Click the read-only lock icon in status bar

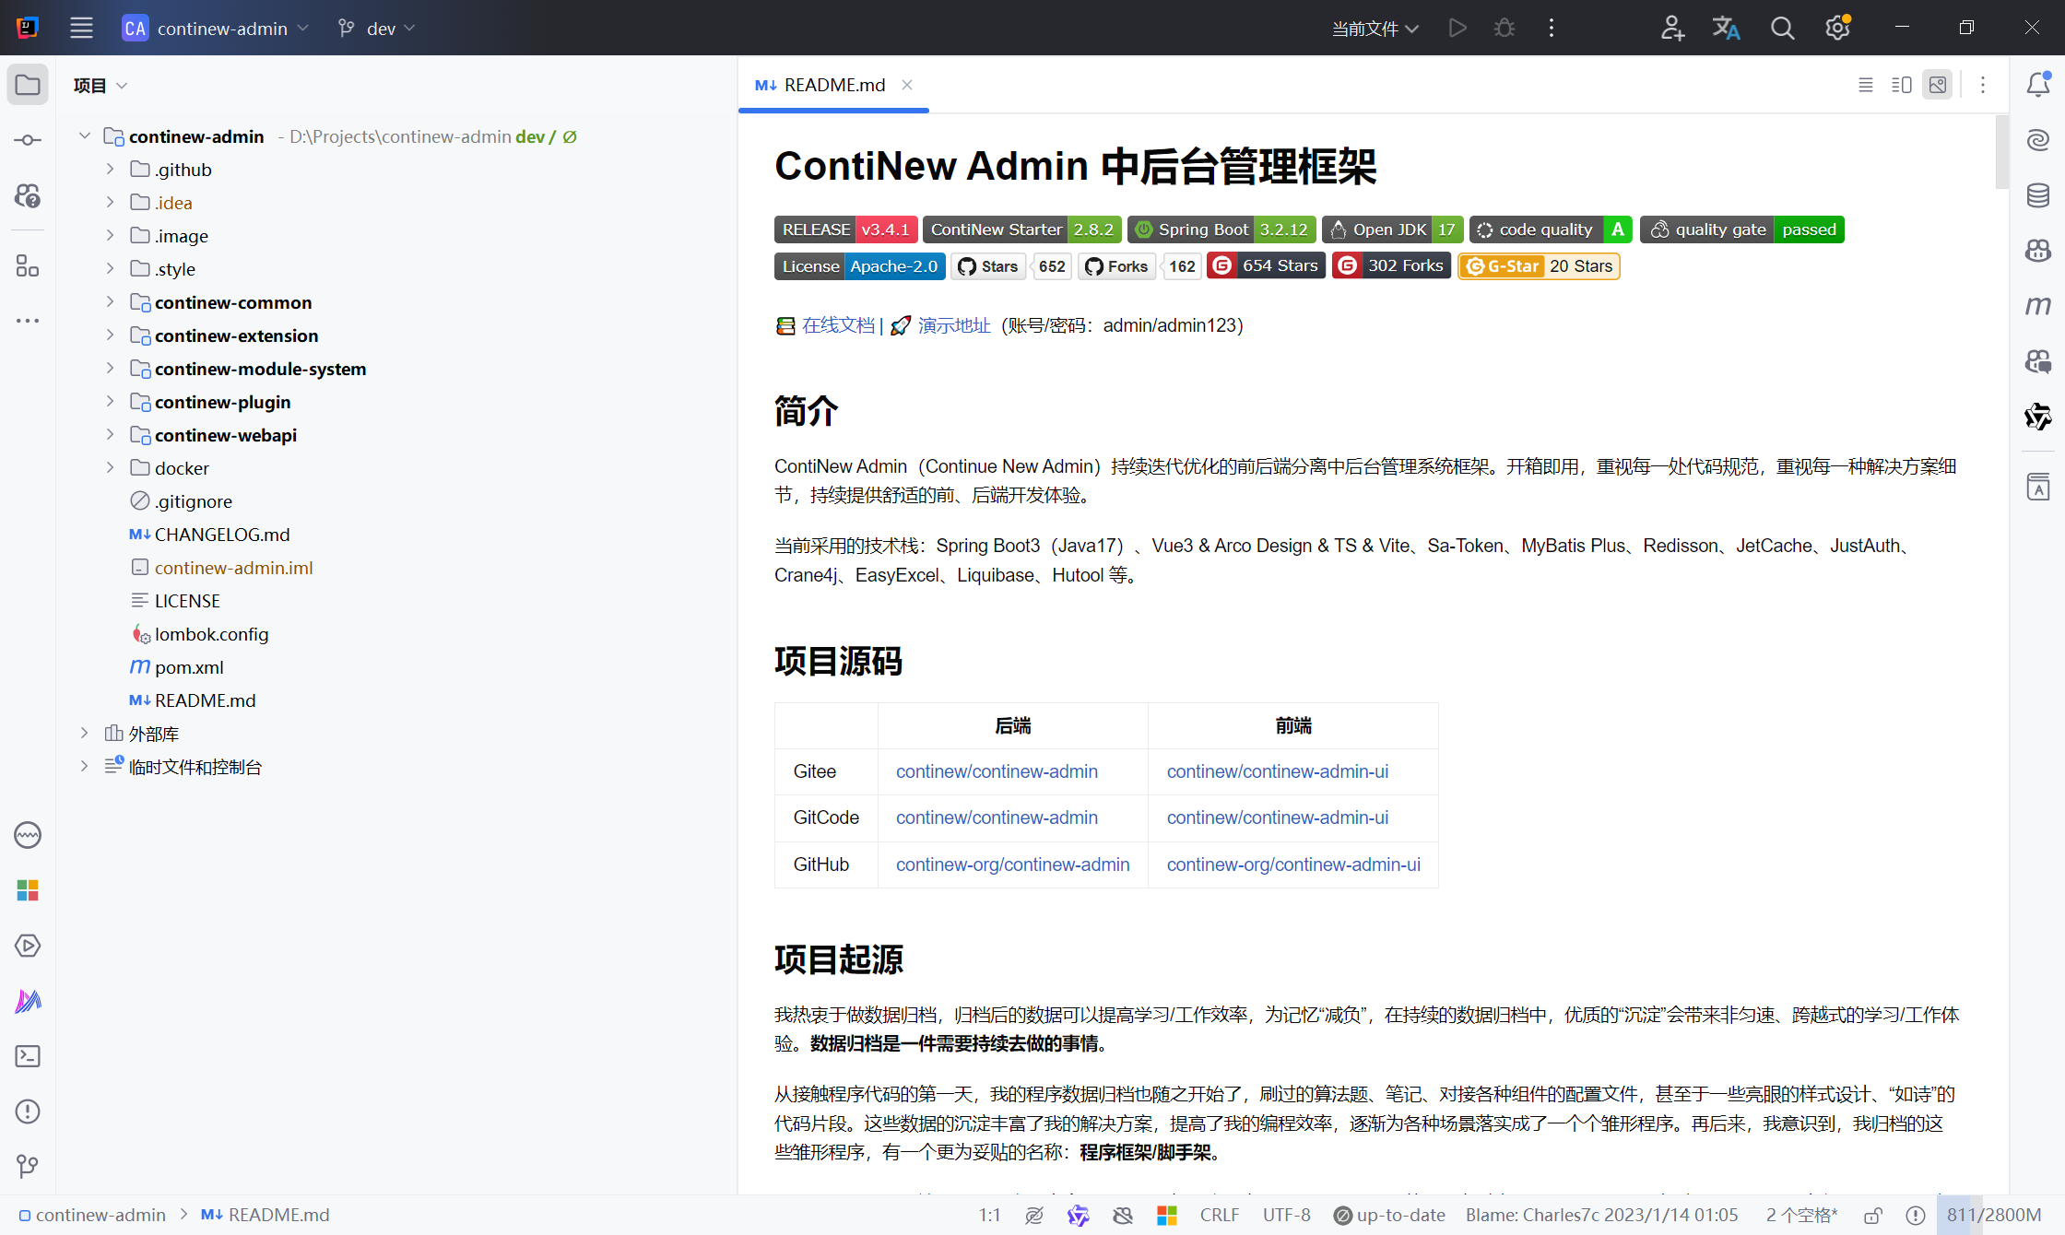[x=1872, y=1216]
